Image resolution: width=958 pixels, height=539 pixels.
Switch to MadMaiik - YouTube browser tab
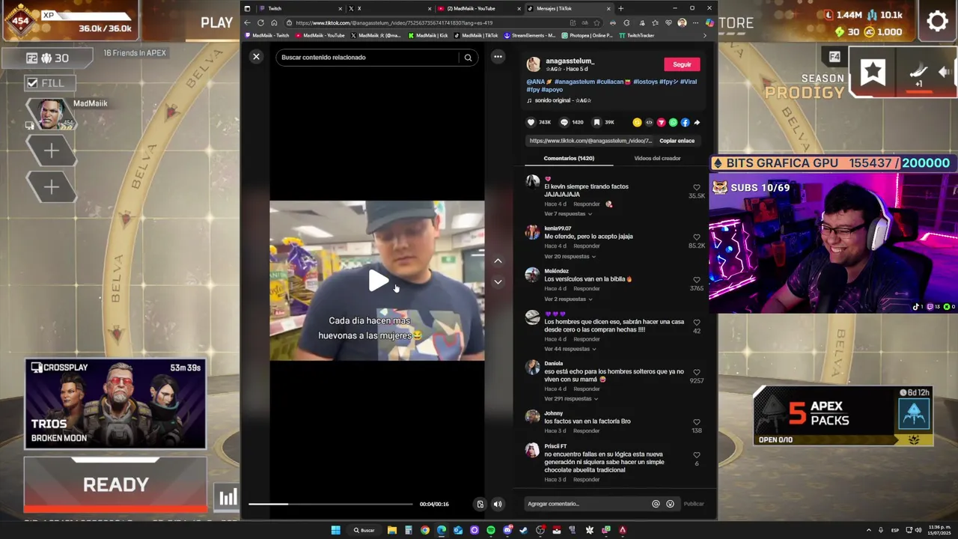coord(479,8)
